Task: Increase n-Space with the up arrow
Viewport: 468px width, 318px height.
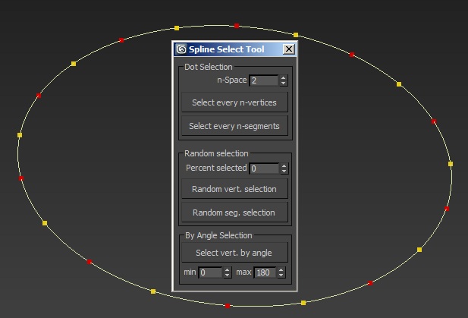Action: (283, 77)
